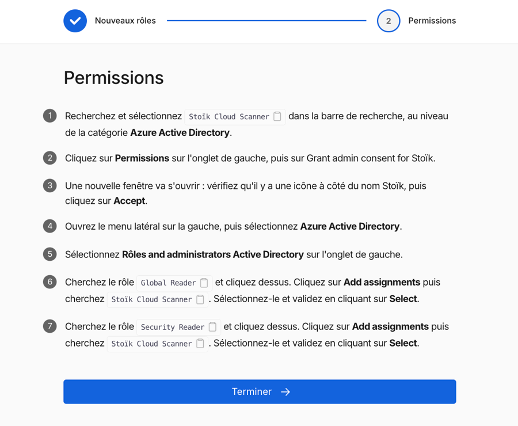Copy Stoïk Cloud Scanner in step 6
The image size is (518, 426).
pyautogui.click(x=200, y=299)
